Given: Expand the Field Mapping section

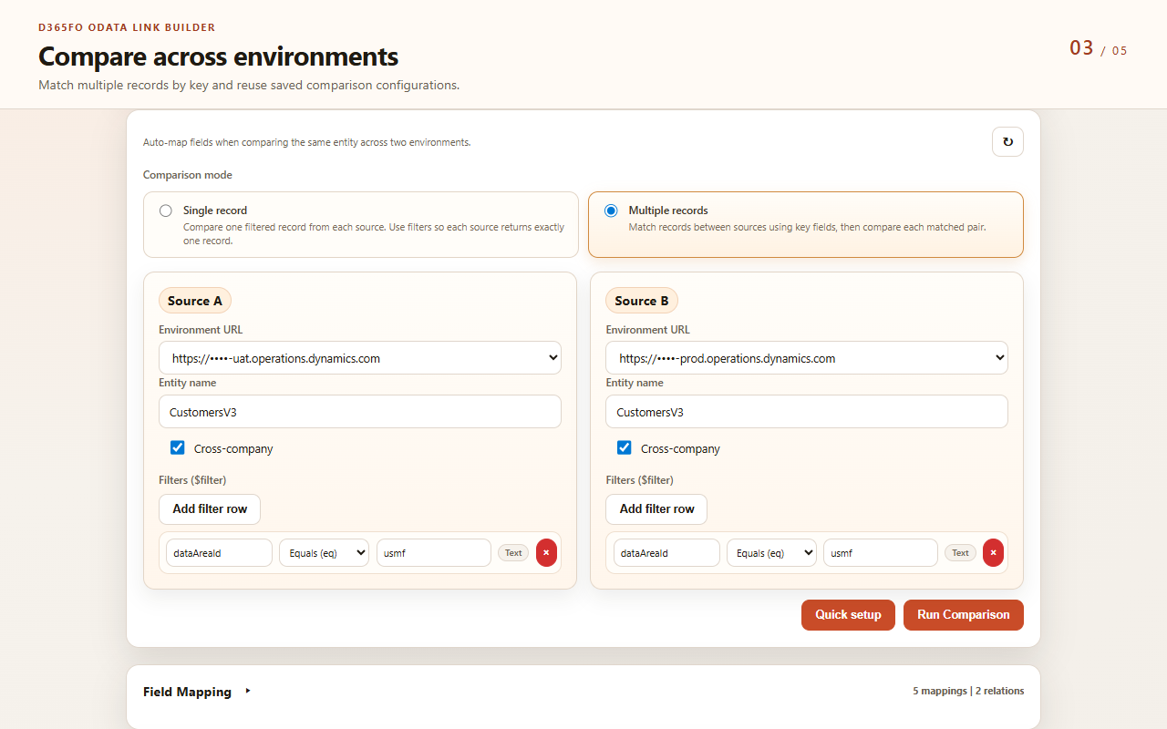Looking at the screenshot, I should pos(197,692).
